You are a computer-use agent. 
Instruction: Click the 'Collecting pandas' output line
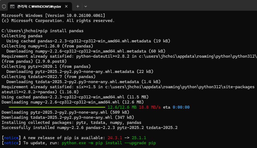[22, 36]
